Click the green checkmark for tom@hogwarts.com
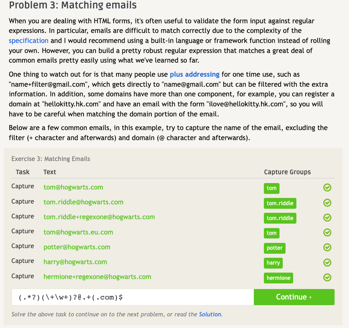This screenshot has height=328, width=349. 327,188
